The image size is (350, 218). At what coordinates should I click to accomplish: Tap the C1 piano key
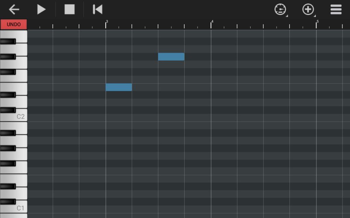tap(21, 208)
